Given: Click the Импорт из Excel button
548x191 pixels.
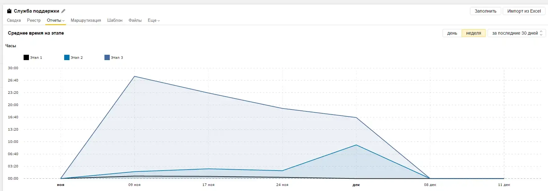Looking at the screenshot, I should tap(524, 11).
